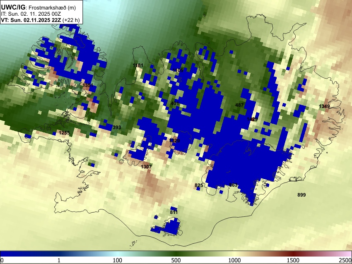The image size is (352, 264).
Task: Click the map value 1255
Action: coord(64,133)
